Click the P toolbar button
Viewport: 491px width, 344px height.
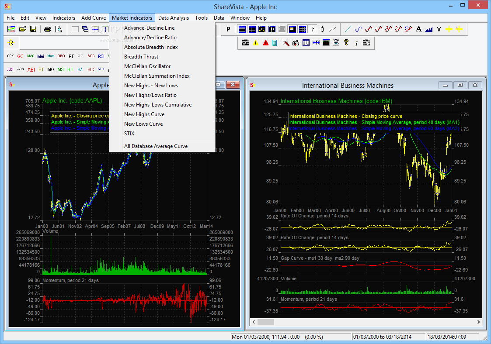click(228, 29)
